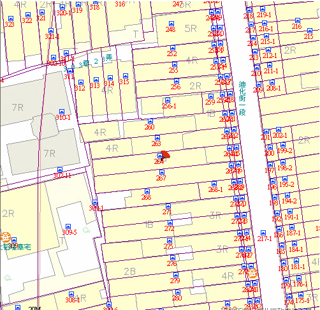320x310 pixels.
Task: Select the blue icon above lot 268-1
Action: [x=214, y=184]
